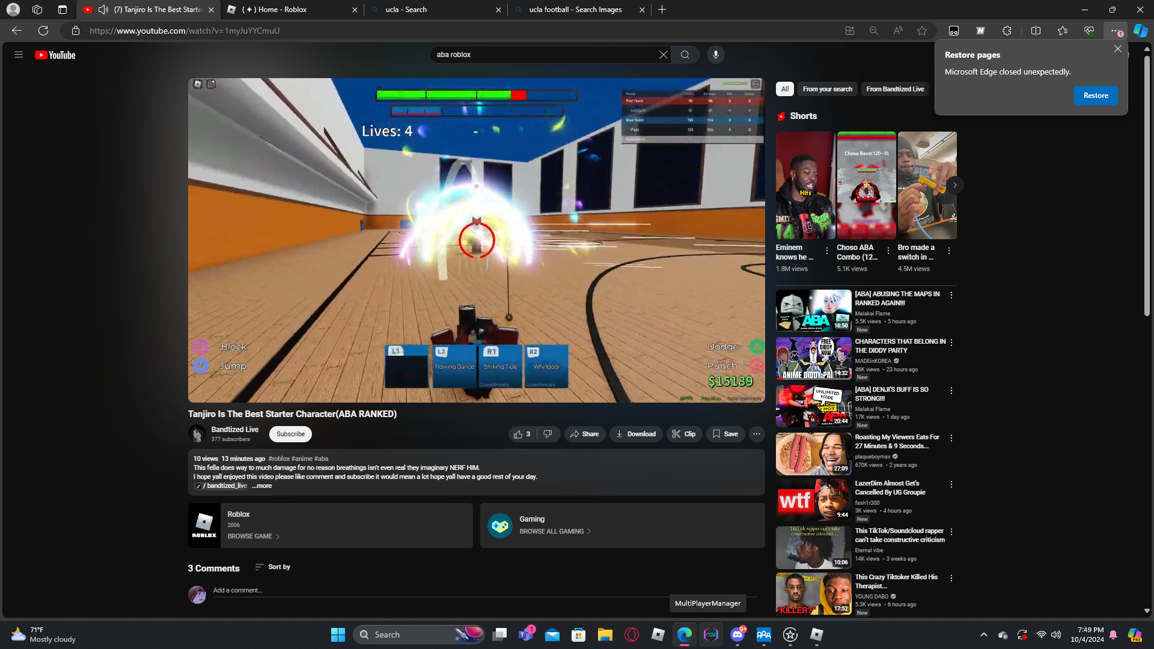Open Discord from the taskbar
Viewport: 1154px width, 649px height.
pos(737,635)
